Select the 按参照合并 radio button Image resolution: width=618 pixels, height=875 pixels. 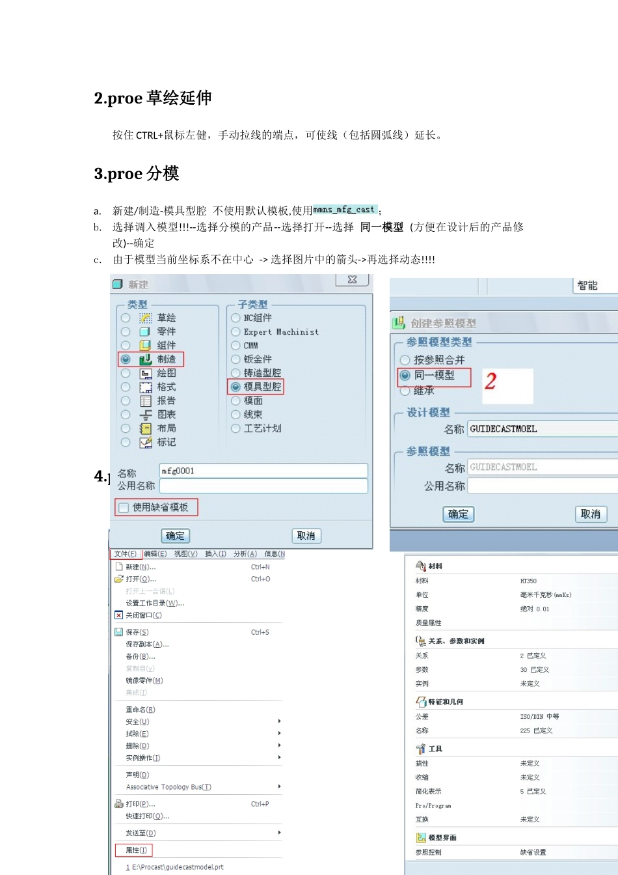[x=405, y=360]
